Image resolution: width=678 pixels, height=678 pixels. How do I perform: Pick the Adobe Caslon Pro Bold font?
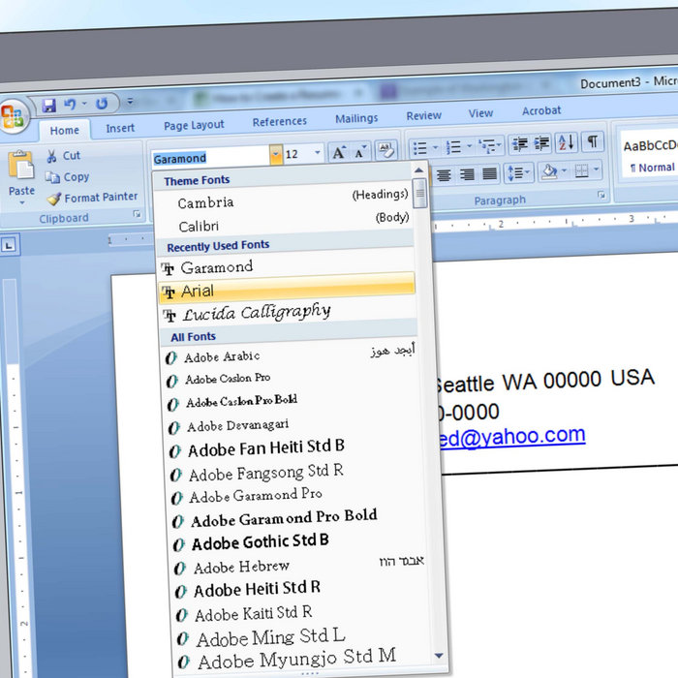click(292, 401)
